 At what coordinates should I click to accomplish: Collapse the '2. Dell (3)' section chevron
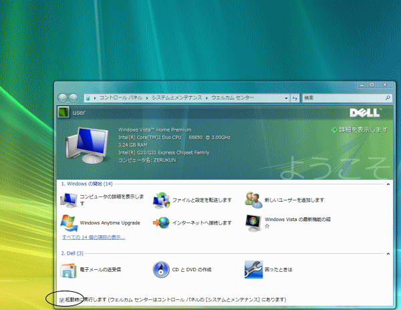388,254
